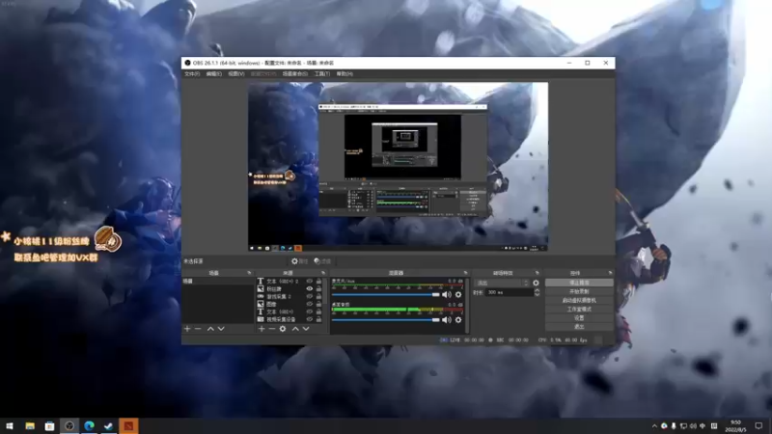
Task: Open 设置 settings from Controls
Action: coord(579,318)
